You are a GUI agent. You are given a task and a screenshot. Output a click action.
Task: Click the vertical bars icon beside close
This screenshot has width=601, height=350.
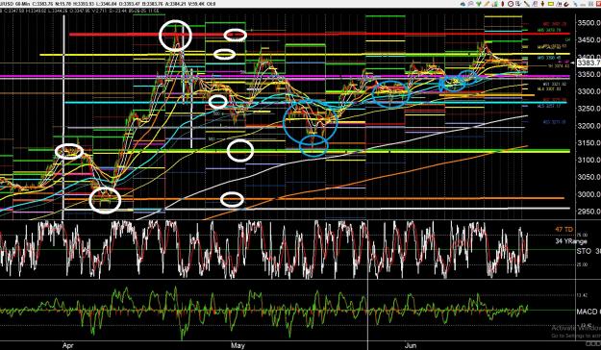click(x=590, y=4)
